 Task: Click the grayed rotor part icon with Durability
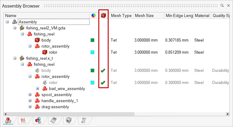(x=45, y=82)
